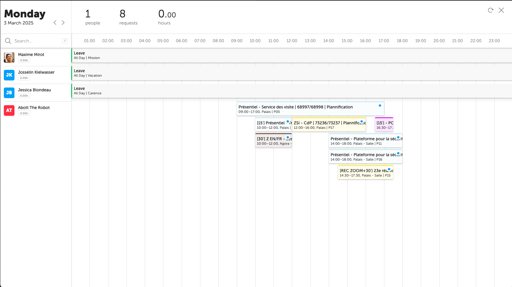Click the search magnifier icon
Viewport: 512px width, 287px height.
[8, 41]
